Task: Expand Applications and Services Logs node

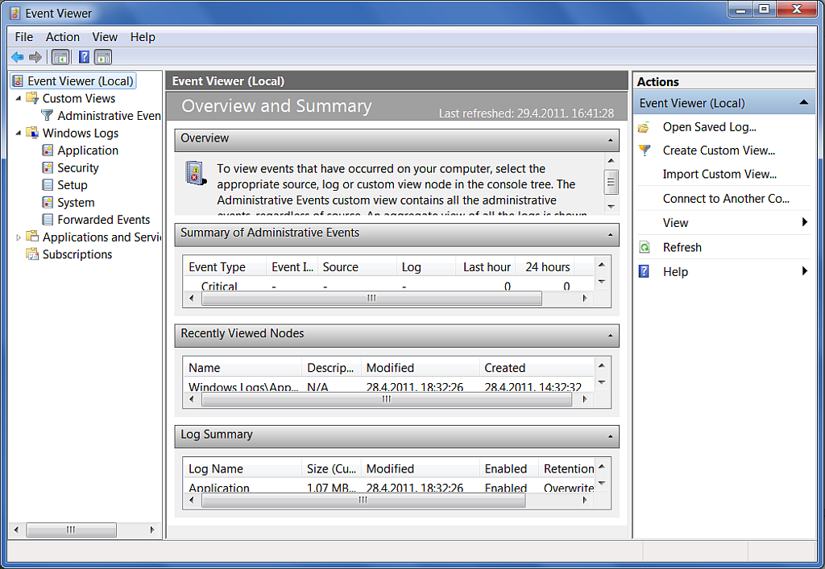Action: tap(19, 237)
